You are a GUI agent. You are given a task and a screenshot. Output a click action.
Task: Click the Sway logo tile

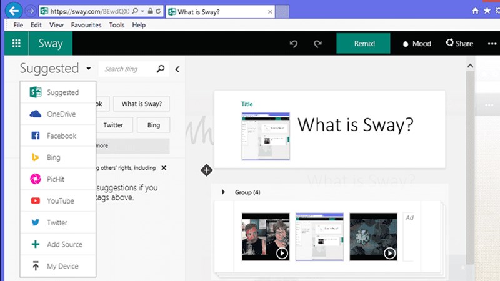(x=51, y=43)
